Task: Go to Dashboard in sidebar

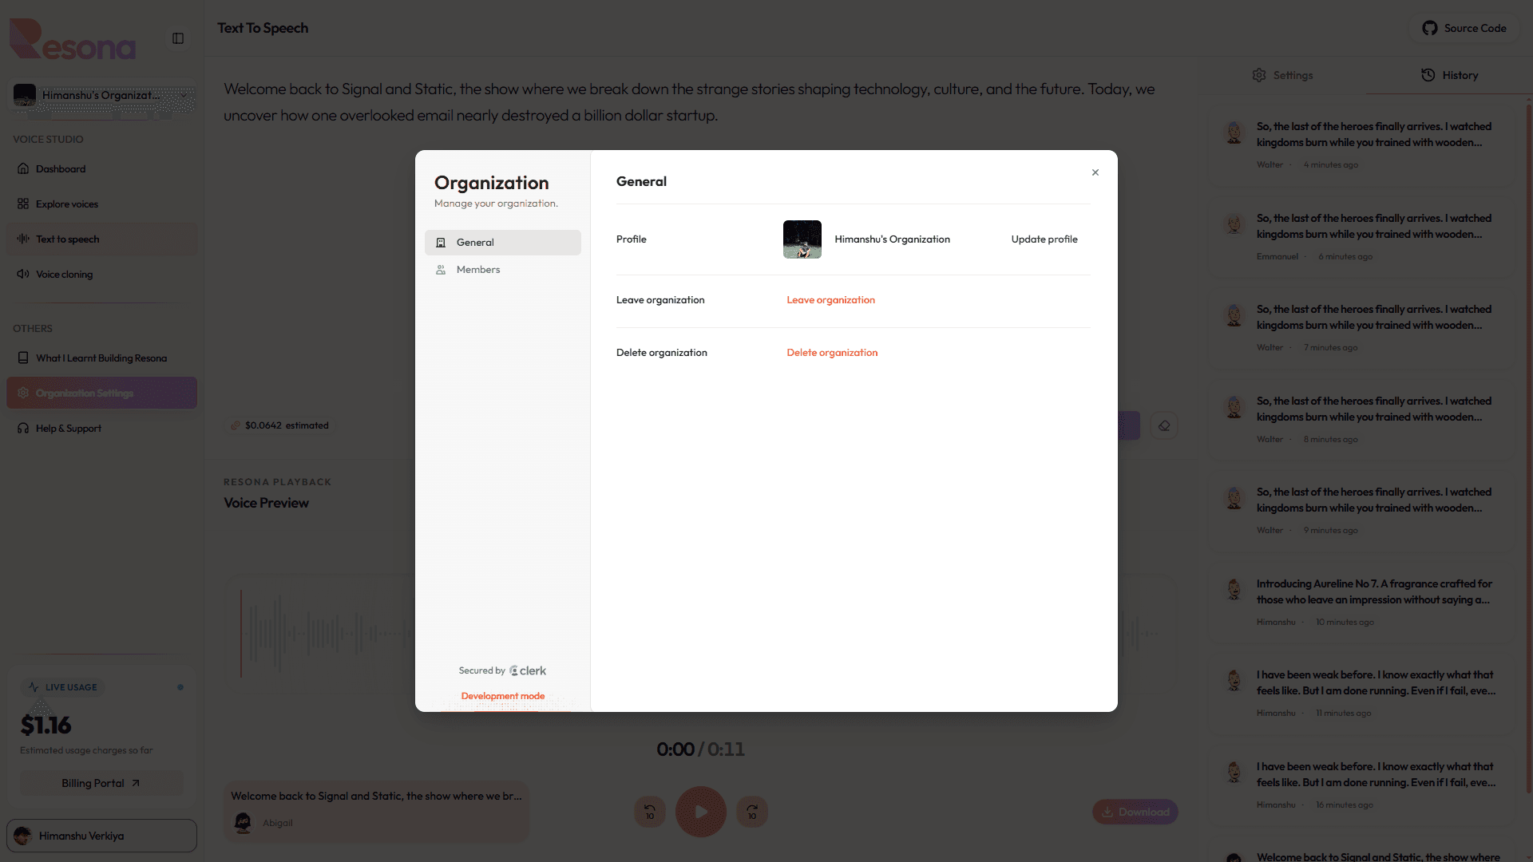Action: [102, 169]
